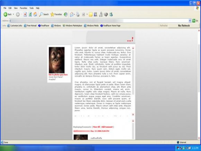Click inside the Address bar field

click(x=99, y=21)
